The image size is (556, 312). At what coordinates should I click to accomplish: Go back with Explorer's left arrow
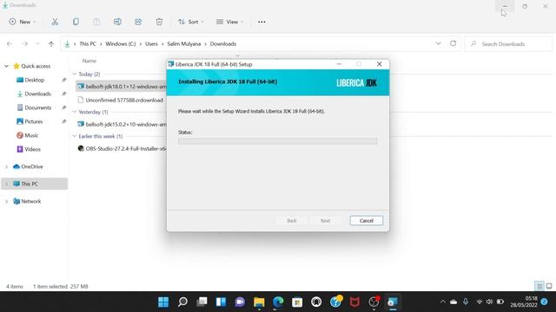click(10, 44)
